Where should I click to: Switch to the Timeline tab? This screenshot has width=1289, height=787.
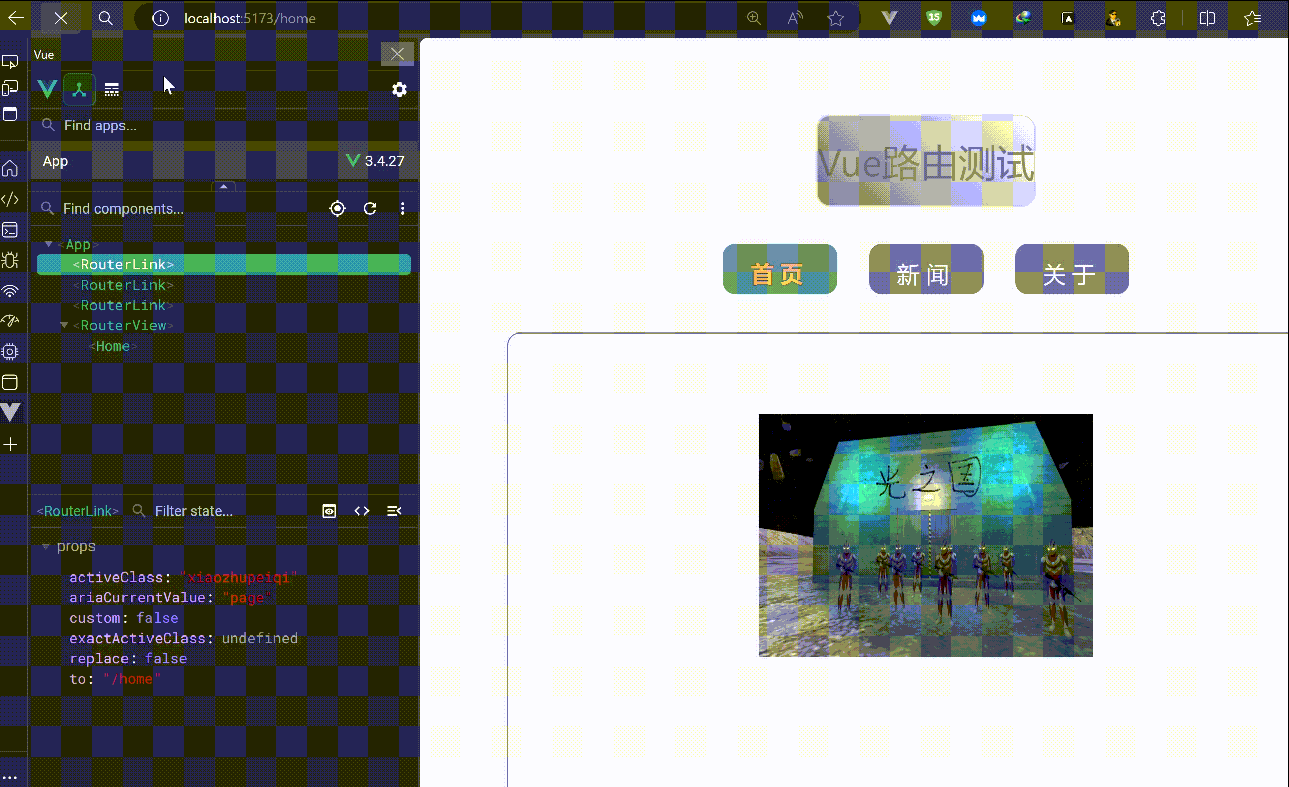pos(111,89)
